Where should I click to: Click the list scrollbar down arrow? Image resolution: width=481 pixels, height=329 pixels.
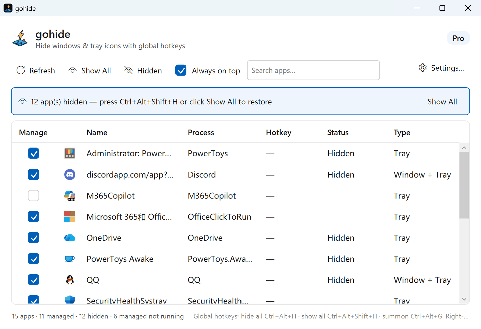(464, 299)
